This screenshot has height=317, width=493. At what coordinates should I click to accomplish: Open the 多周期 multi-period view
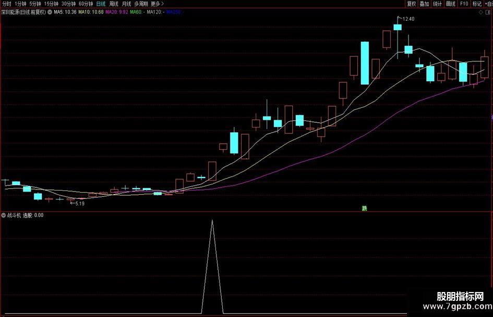[141, 4]
